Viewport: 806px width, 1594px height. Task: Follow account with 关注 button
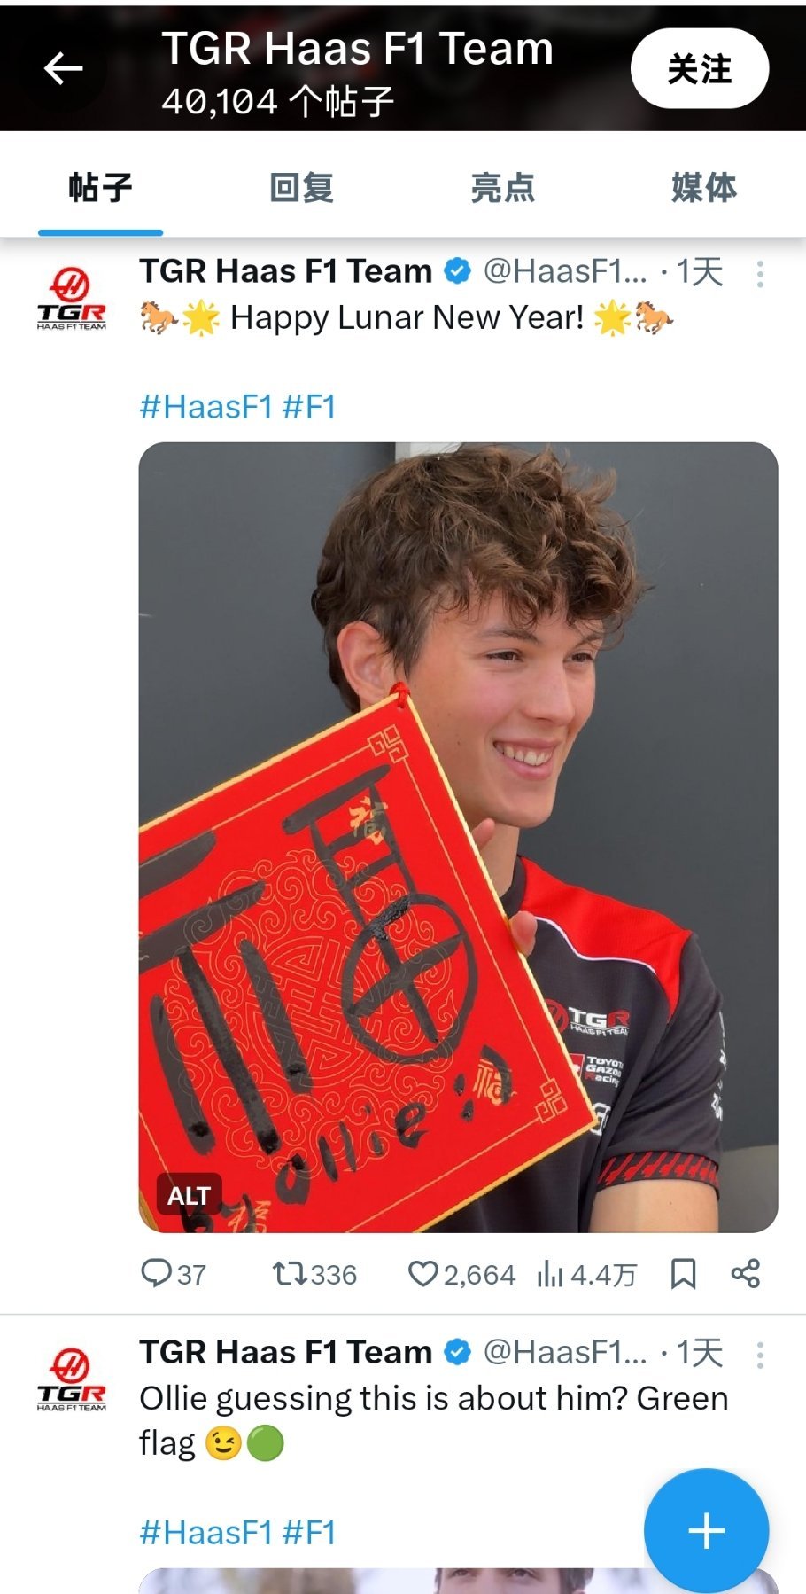click(x=699, y=68)
